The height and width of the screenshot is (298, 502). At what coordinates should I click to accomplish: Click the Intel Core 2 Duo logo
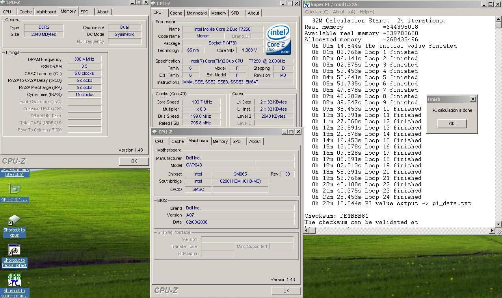[278, 39]
